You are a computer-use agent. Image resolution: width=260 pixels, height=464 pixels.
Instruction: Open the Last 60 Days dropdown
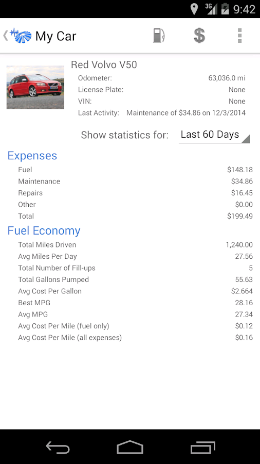(x=214, y=135)
